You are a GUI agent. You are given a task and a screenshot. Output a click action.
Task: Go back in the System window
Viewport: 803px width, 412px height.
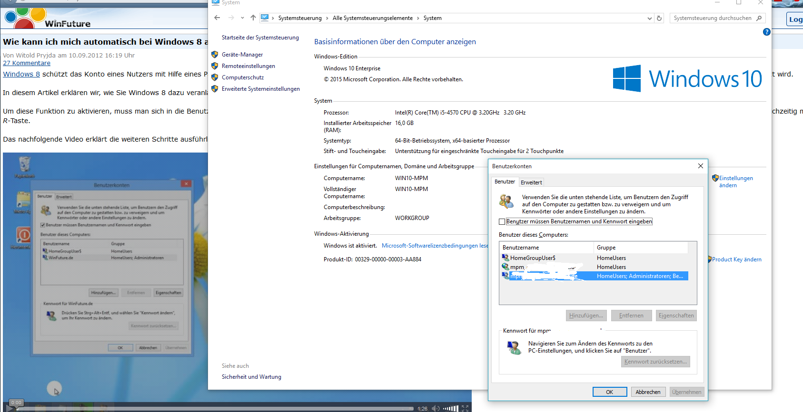tap(217, 18)
